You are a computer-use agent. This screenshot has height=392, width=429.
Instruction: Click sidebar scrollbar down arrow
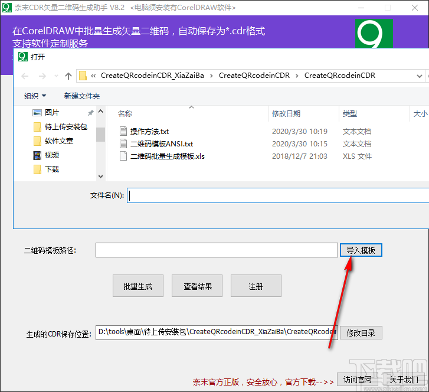tap(100, 177)
